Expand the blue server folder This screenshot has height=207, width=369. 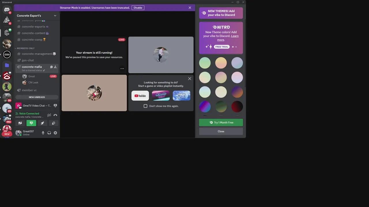point(7,65)
